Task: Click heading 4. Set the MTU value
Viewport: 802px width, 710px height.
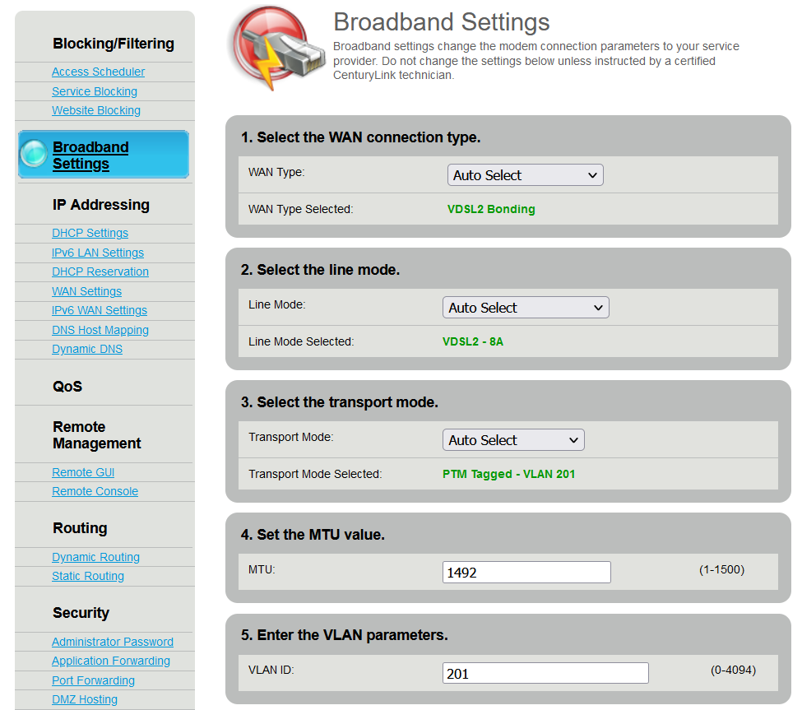Action: (x=313, y=535)
